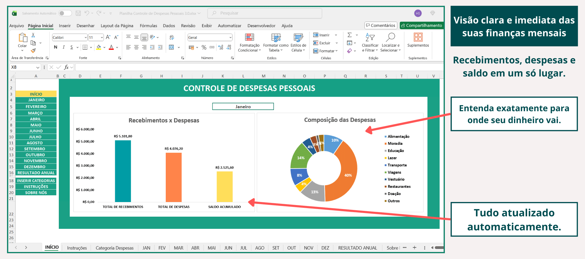Decrease font size with the small A icon
585x259 pixels.
116,37
